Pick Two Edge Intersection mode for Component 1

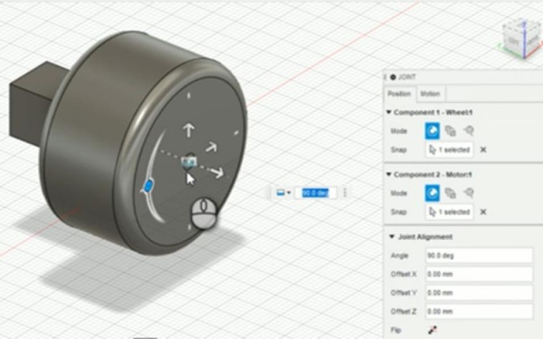point(468,131)
